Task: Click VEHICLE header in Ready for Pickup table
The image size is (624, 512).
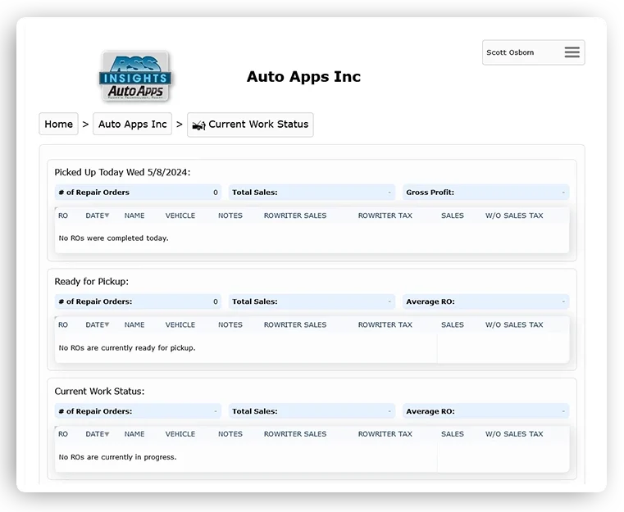Action: [180, 324]
